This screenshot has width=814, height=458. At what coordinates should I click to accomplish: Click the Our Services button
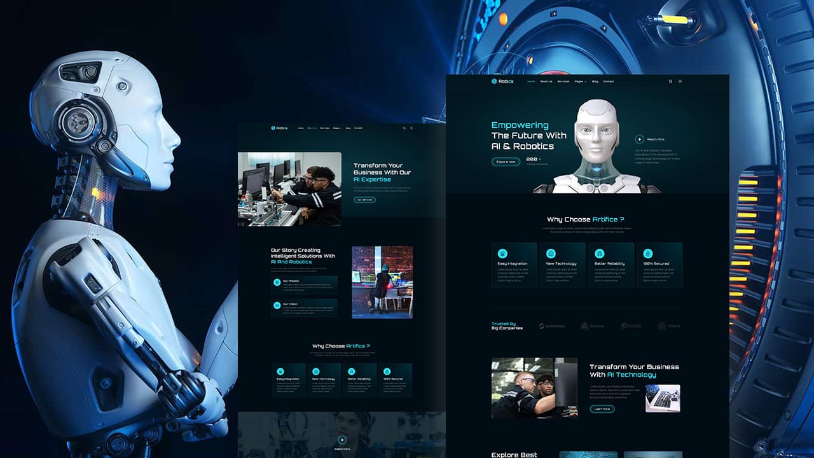point(364,200)
